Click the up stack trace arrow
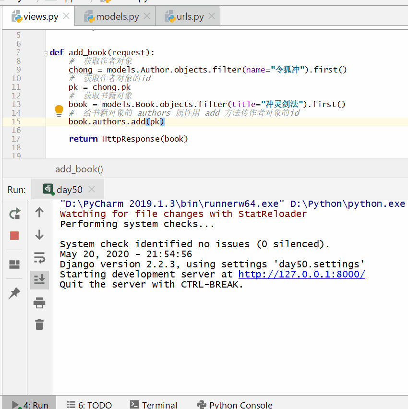Viewport: 408px width, 409px height. point(39,212)
